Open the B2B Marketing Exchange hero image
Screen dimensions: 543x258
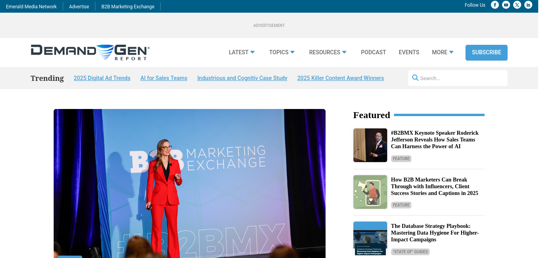pos(190,183)
